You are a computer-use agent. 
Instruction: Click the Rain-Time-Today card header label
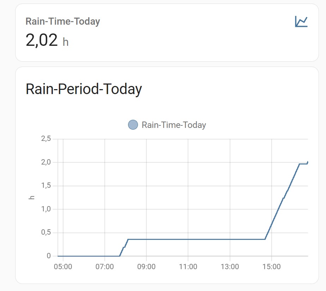[x=62, y=21]
